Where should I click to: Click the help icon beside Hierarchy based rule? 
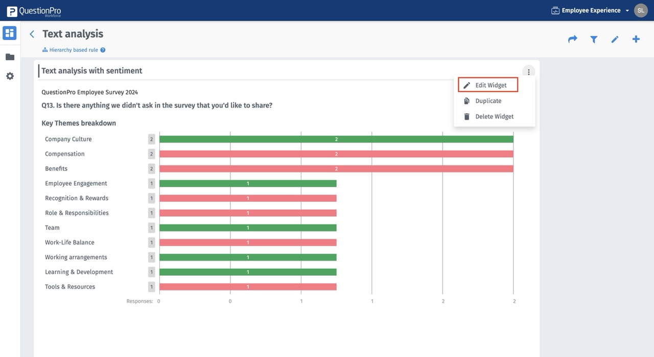pyautogui.click(x=103, y=50)
